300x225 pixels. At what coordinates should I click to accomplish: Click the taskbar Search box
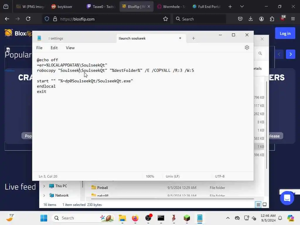[83, 218]
